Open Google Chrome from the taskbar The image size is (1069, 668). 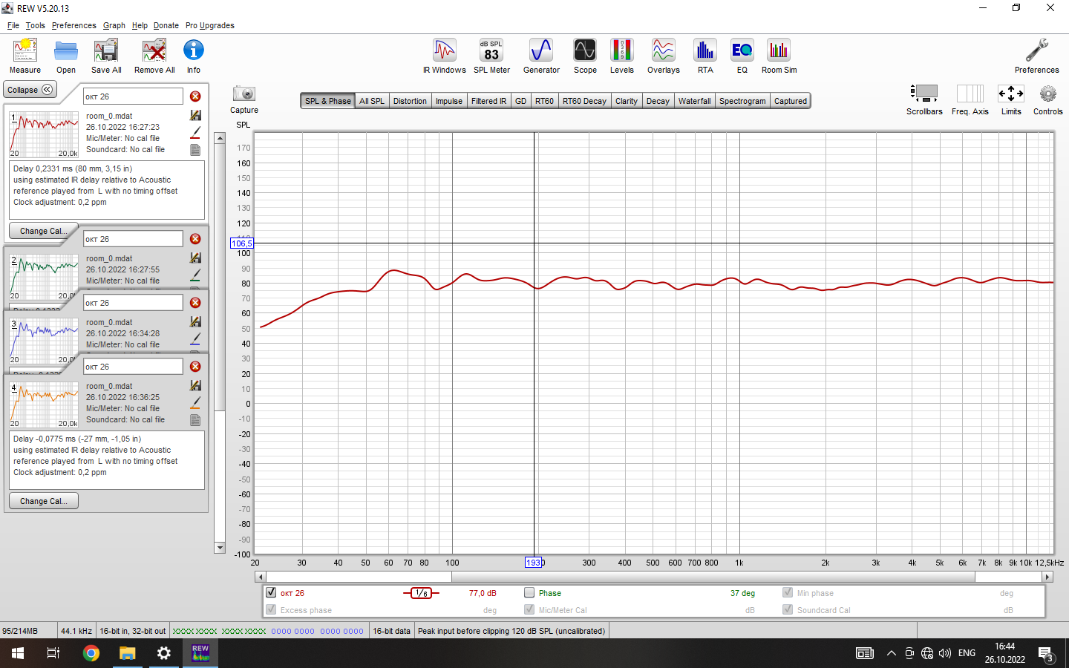click(x=91, y=653)
